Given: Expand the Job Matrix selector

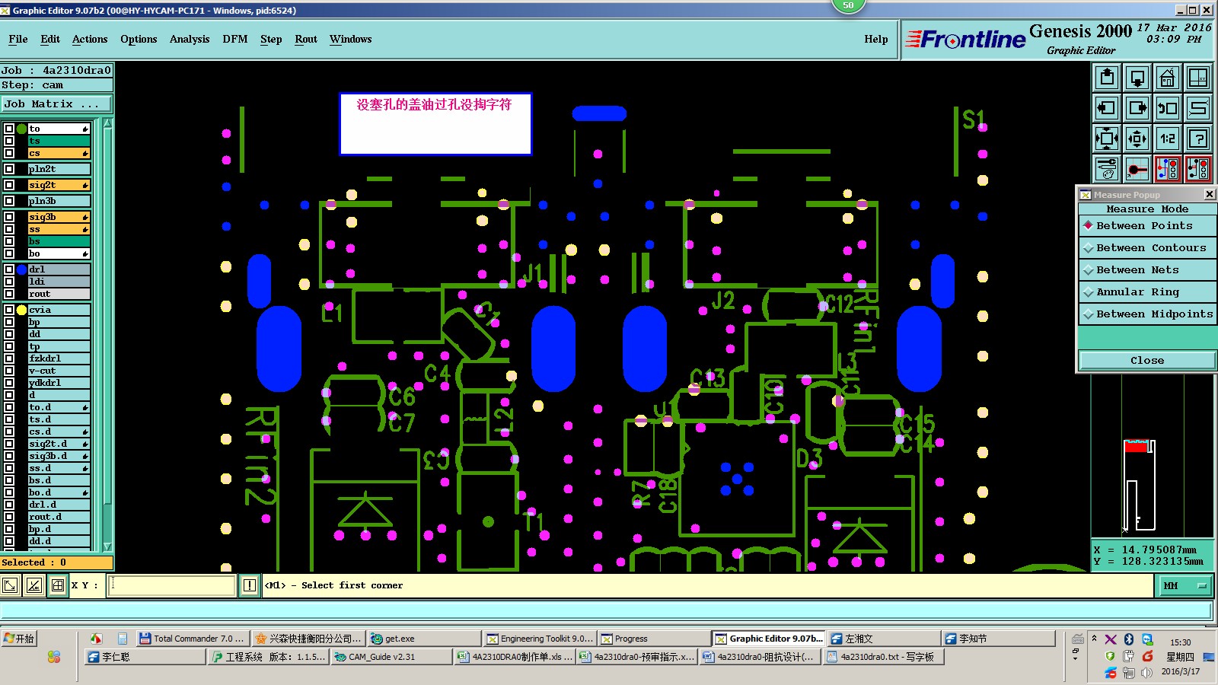Looking at the screenshot, I should tap(56, 104).
